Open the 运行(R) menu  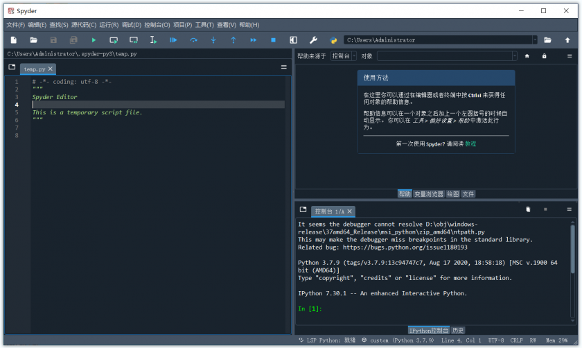[109, 25]
